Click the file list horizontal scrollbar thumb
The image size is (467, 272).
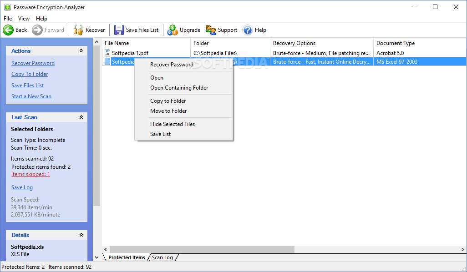202,249
